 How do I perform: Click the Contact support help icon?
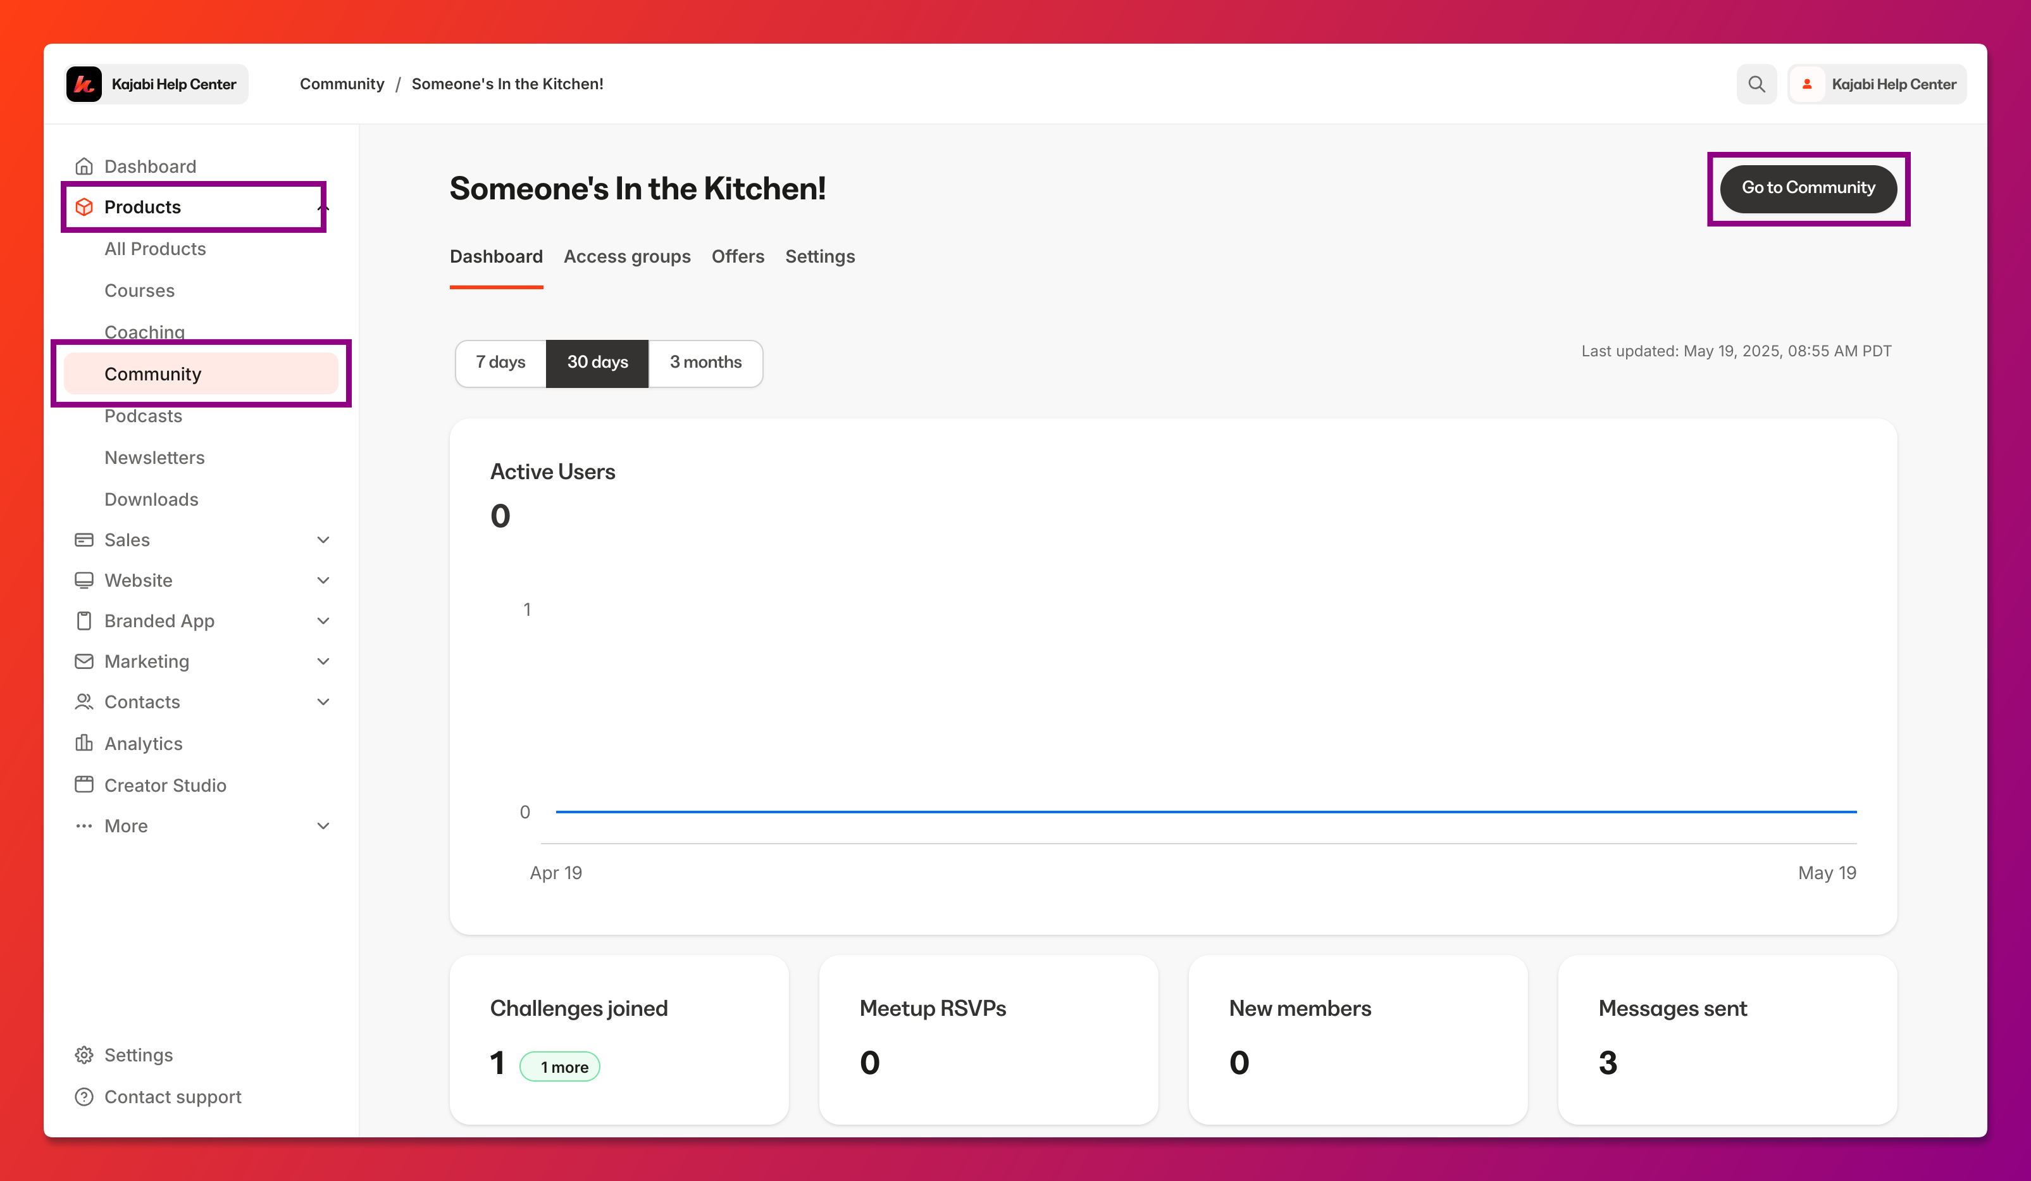[x=84, y=1097]
